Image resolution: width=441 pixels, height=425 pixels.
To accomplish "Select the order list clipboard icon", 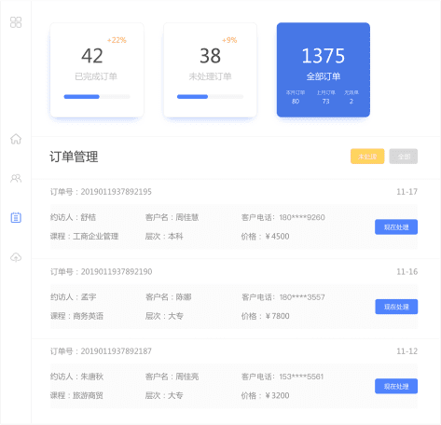I will pos(16,217).
